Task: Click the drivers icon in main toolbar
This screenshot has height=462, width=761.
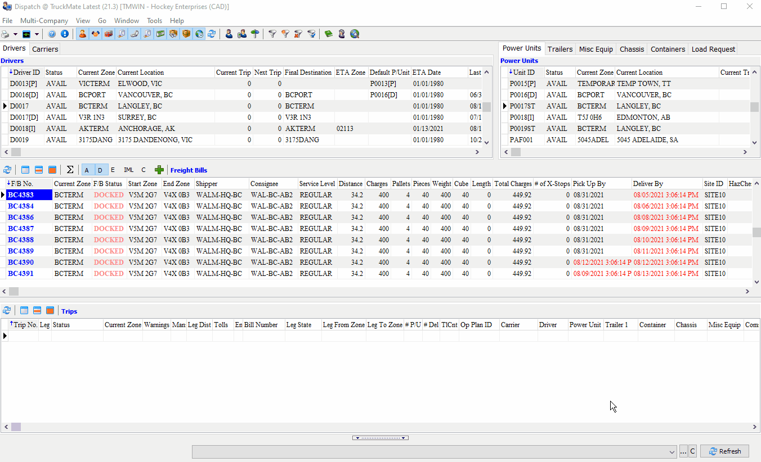Action: (83, 34)
